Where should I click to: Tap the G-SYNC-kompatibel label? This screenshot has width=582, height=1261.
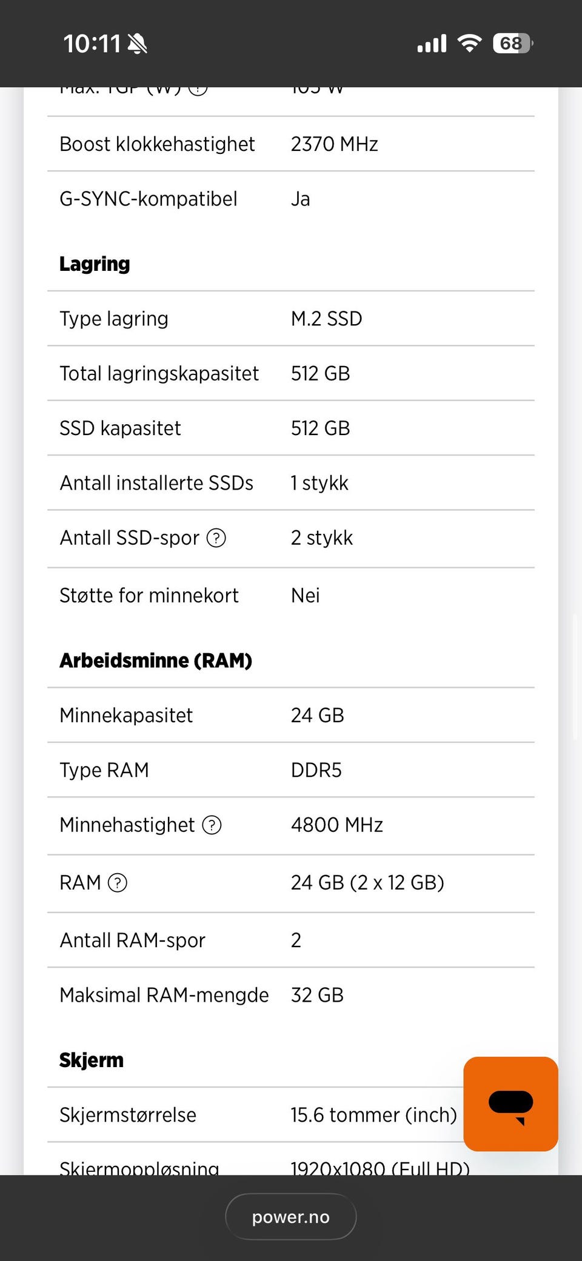pyautogui.click(x=149, y=199)
